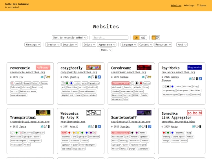Toggle the Epilepsy warning tag on Coredreamz

[x=121, y=83]
